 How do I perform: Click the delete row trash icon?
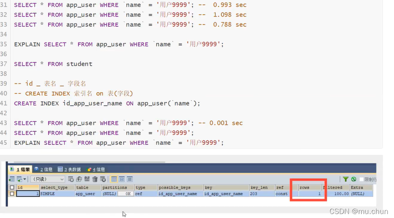click(95, 179)
